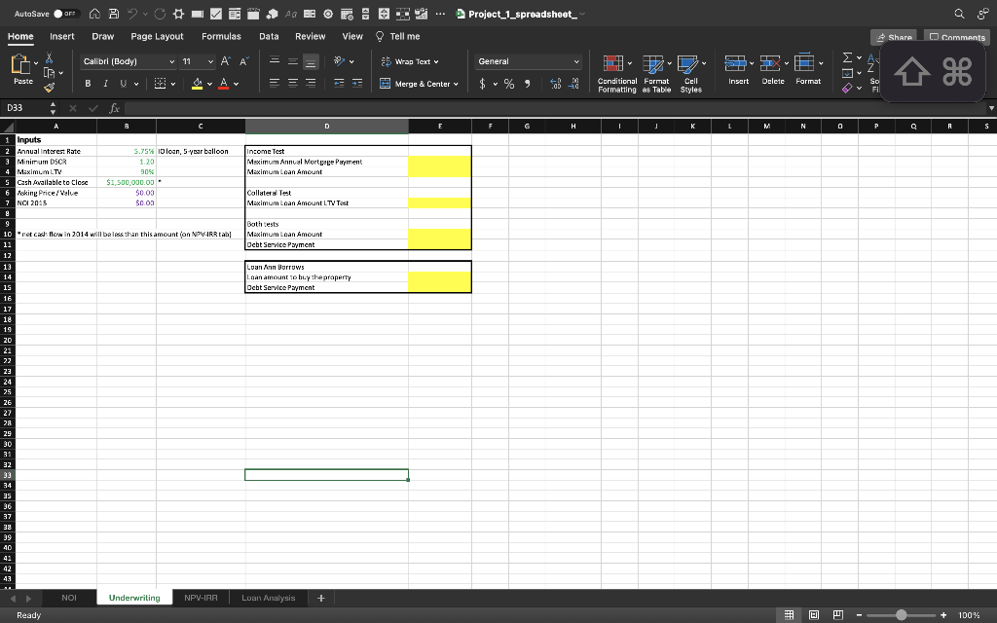Screen dimensions: 997x623
Task: Save the workbook with the floppy disk icon
Action: [x=113, y=14]
